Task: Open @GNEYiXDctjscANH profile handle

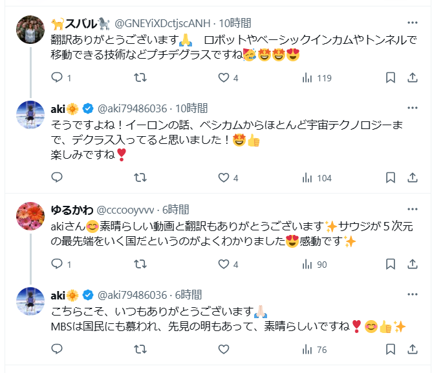Action: tap(163, 24)
